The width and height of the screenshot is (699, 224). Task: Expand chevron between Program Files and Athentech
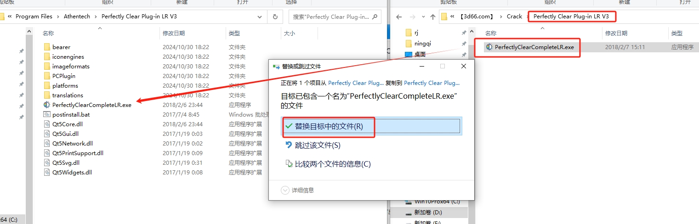pyautogui.click(x=58, y=17)
